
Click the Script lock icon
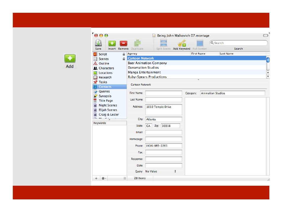124,54
